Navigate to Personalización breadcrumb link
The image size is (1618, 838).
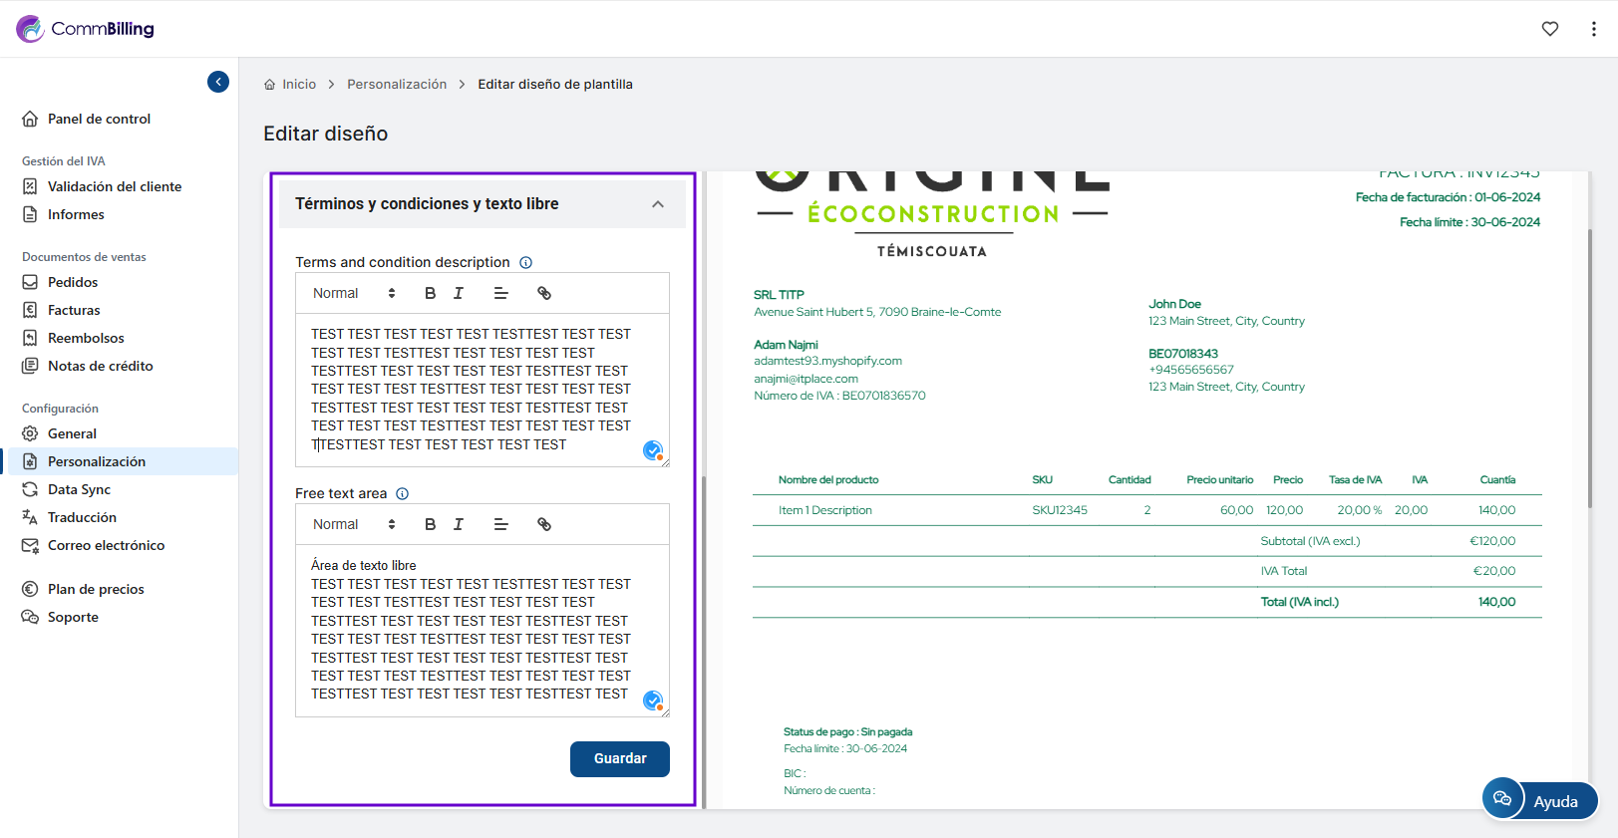(397, 85)
